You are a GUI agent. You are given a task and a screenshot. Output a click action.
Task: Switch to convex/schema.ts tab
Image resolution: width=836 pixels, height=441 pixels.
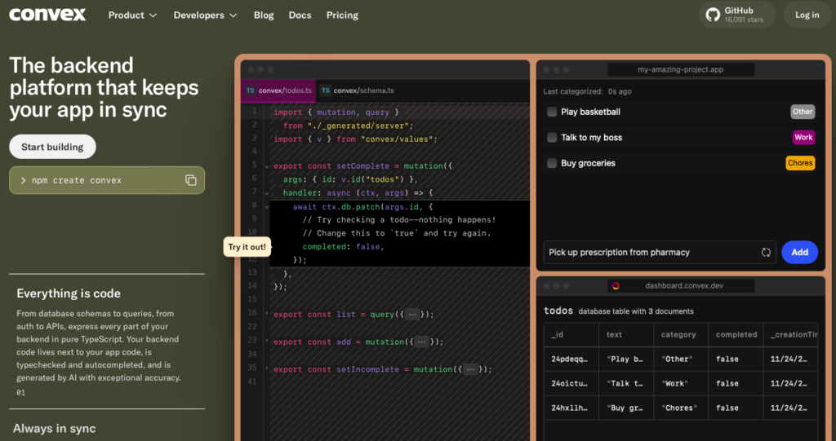click(358, 90)
